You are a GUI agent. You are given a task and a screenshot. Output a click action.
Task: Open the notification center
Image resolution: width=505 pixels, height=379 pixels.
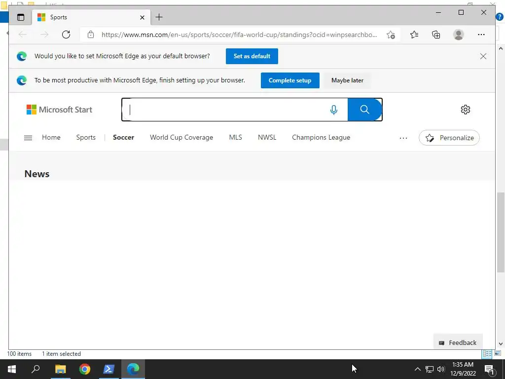[489, 369]
